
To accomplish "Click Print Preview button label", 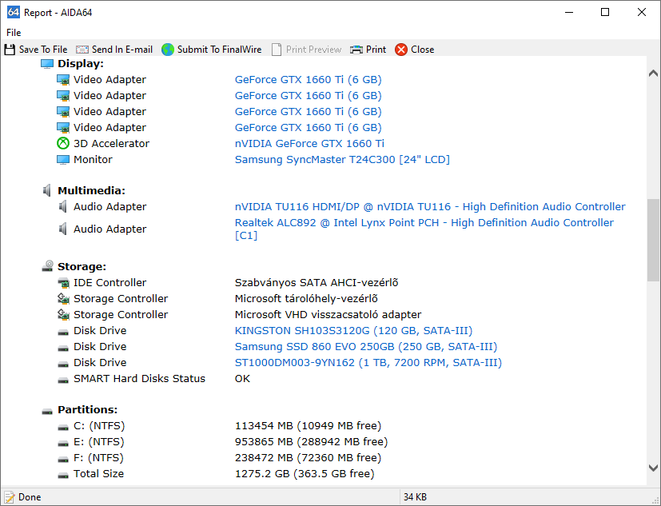I will (x=313, y=50).
